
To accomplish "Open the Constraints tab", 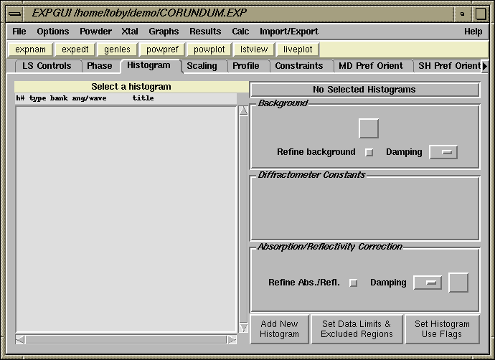I will (299, 66).
